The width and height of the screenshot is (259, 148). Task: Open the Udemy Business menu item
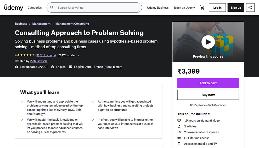158,8
